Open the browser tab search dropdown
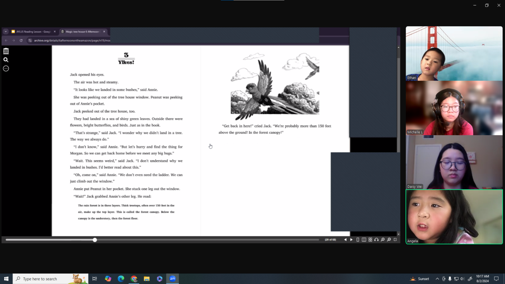 [x=6, y=32]
